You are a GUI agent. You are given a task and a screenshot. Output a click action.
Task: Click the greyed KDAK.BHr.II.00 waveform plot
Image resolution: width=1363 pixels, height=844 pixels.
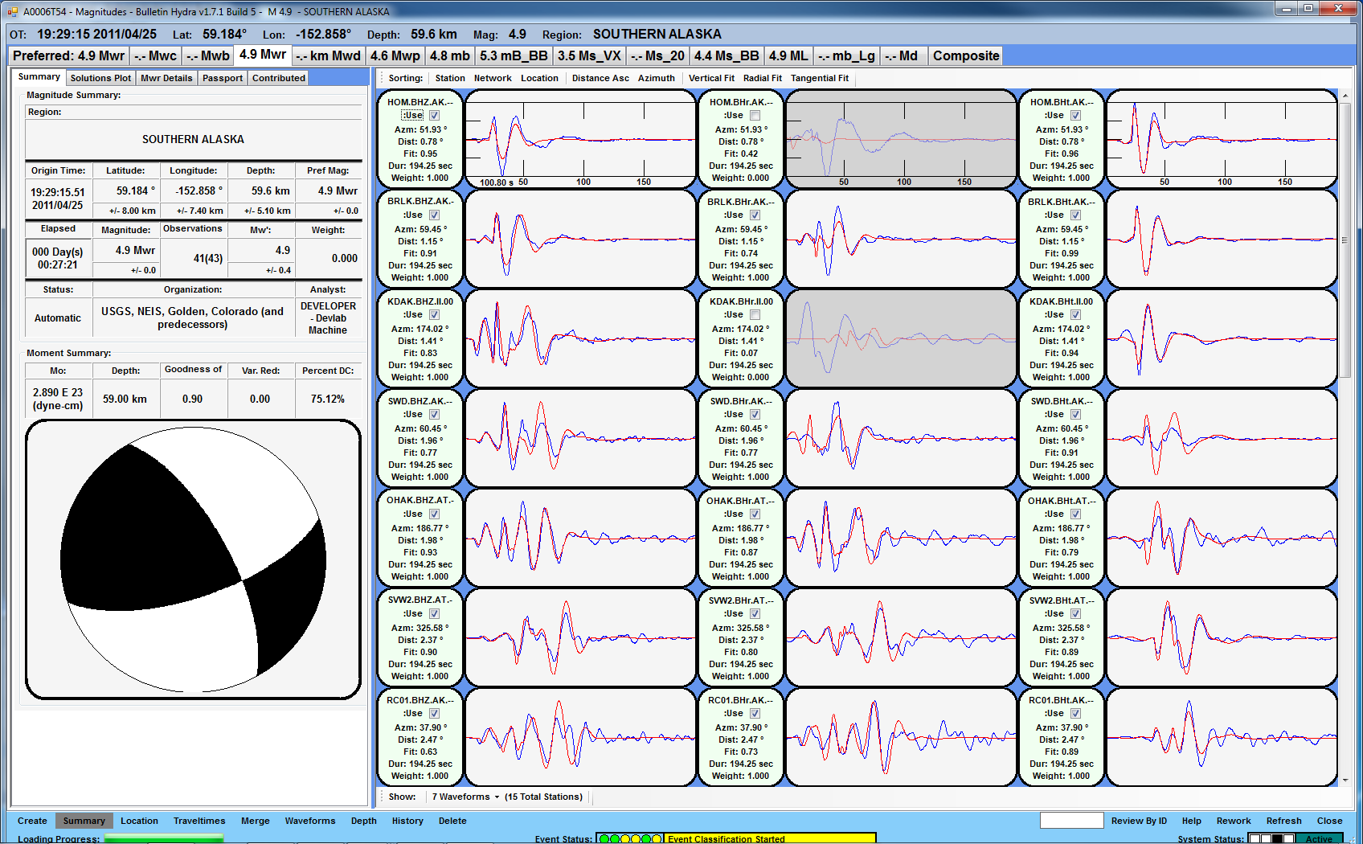tap(901, 338)
